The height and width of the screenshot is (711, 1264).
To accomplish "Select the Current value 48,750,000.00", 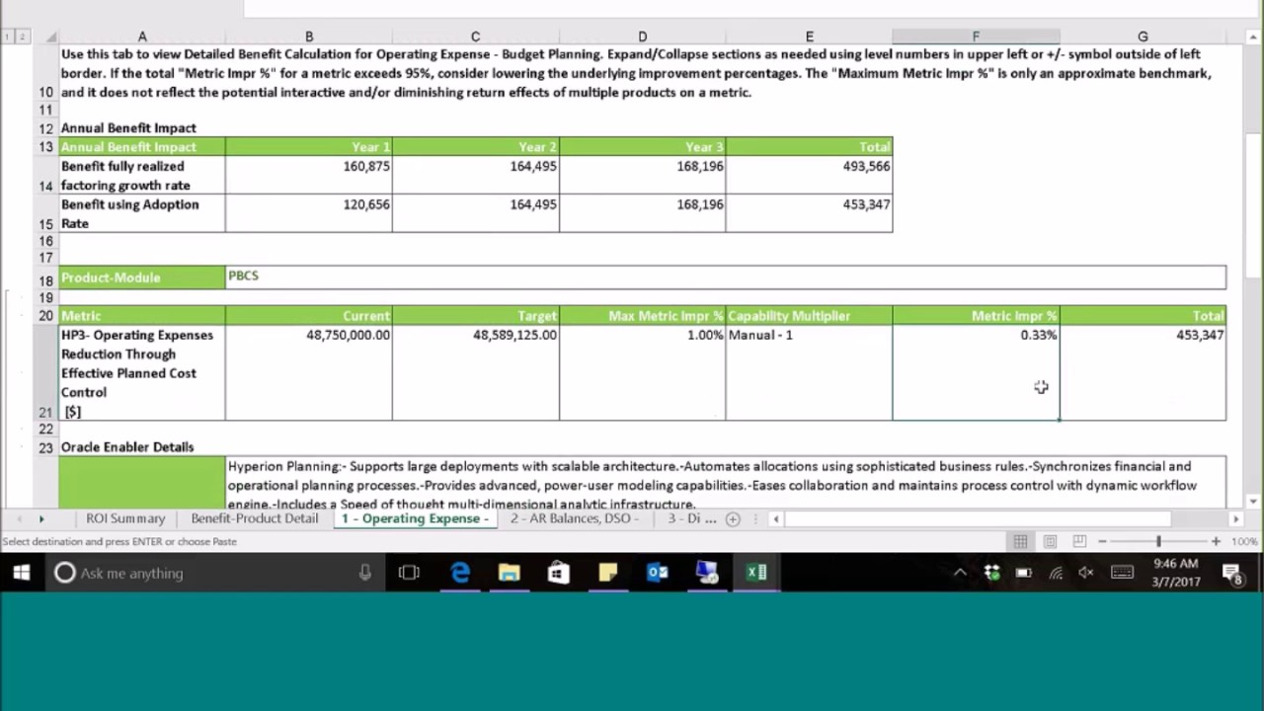I will [x=308, y=372].
